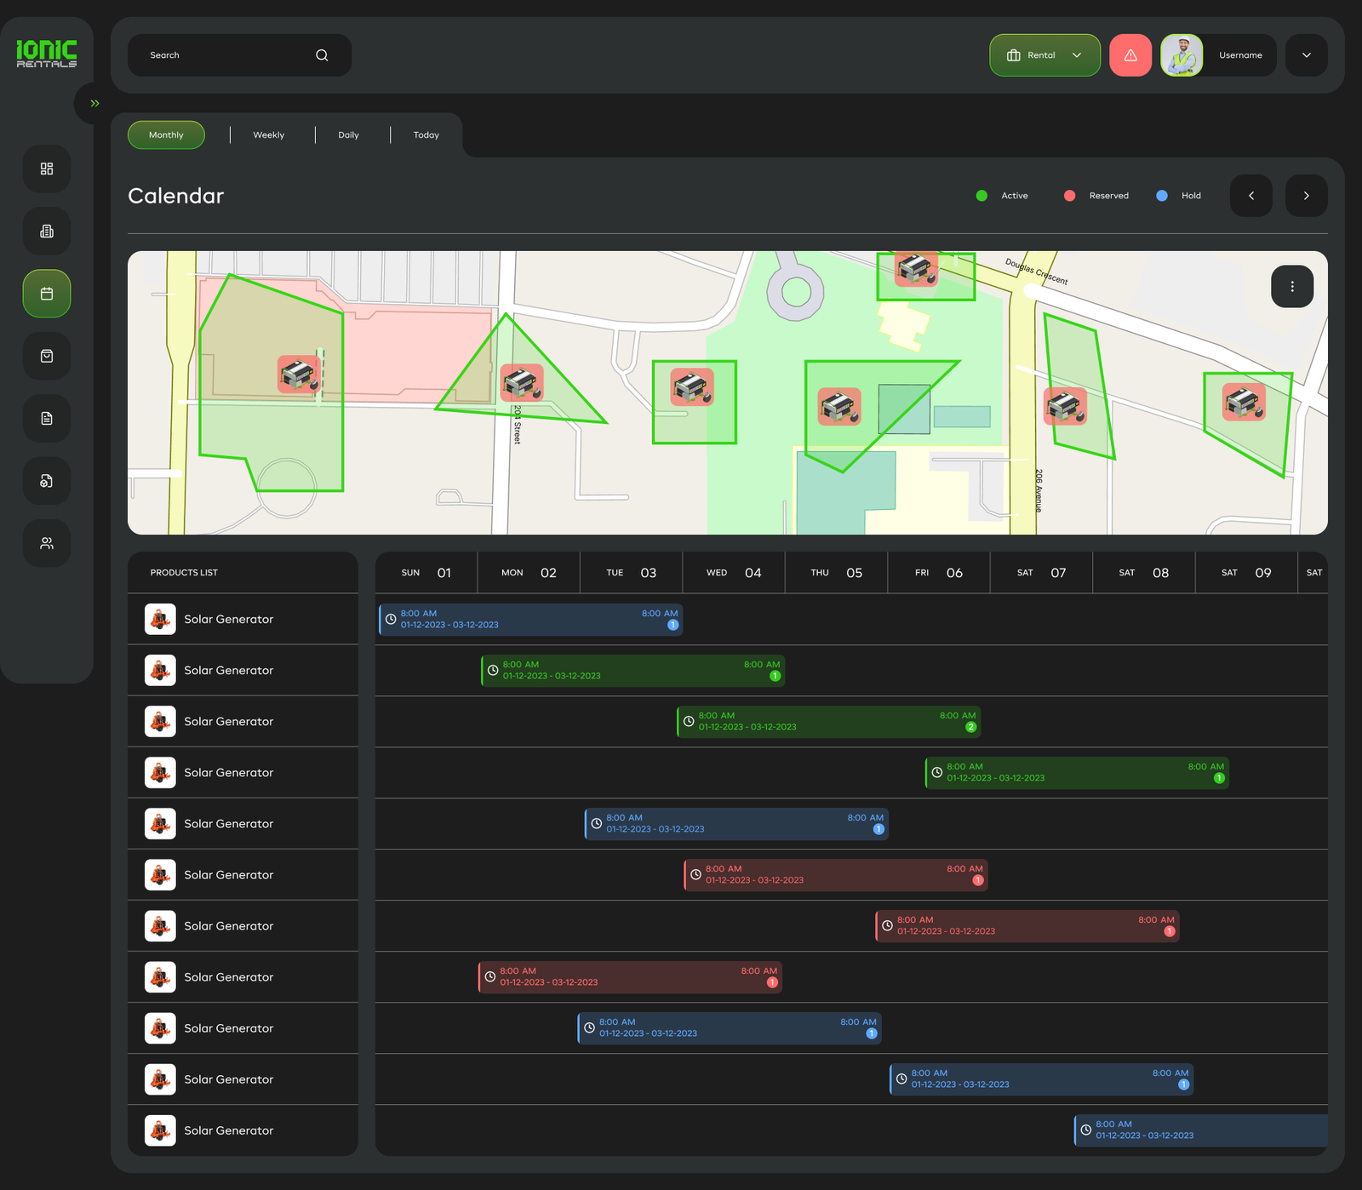Open the second-row green active booking bar
Image resolution: width=1362 pixels, height=1190 pixels.
click(x=633, y=671)
